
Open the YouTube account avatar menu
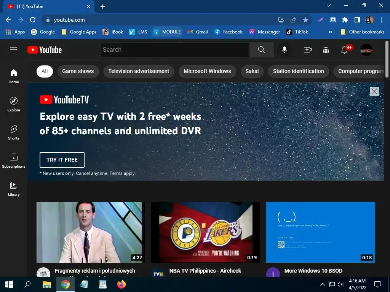point(366,50)
